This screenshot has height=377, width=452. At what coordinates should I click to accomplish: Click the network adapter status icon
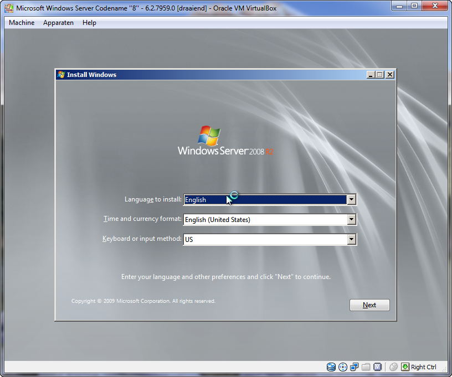coord(355,367)
